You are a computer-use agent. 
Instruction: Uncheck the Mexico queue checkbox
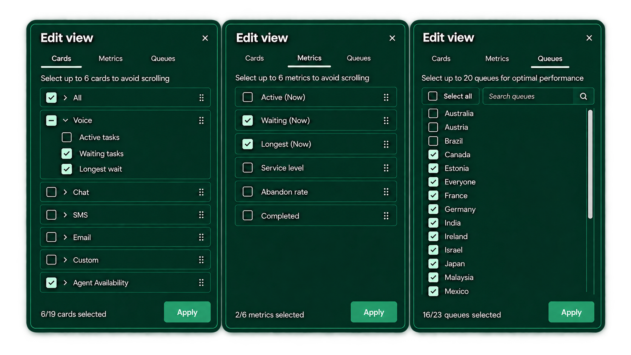pos(433,291)
